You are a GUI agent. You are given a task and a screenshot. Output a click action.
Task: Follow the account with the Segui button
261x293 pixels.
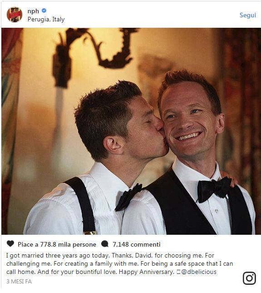click(x=248, y=15)
